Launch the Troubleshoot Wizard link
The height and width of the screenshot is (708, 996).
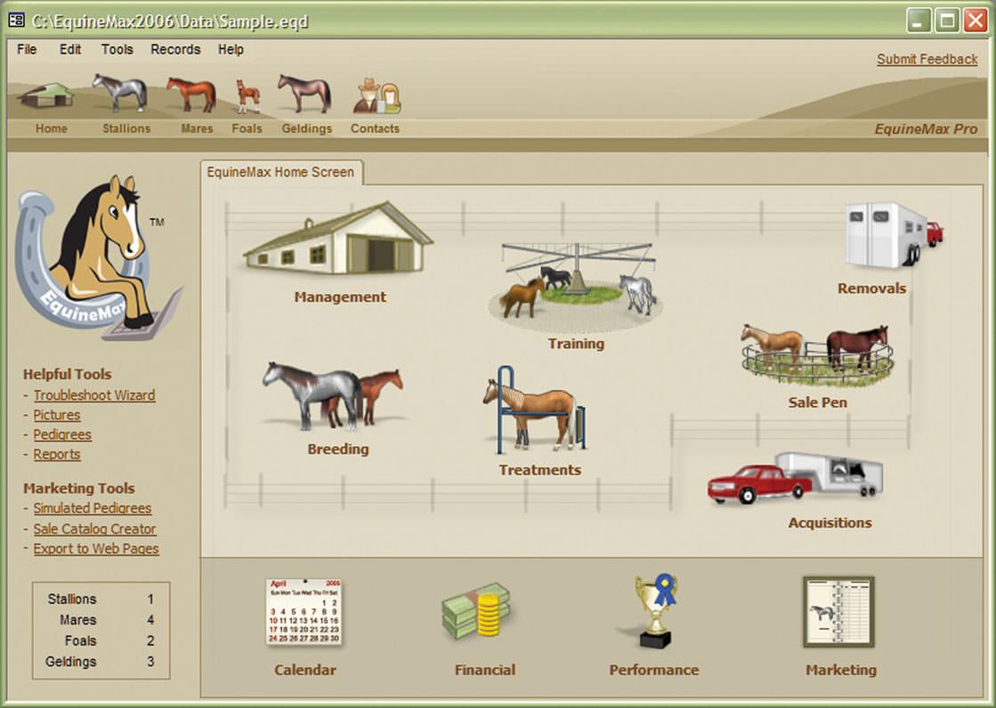point(94,395)
